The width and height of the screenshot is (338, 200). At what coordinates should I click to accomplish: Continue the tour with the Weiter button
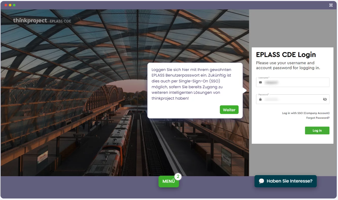coord(229,110)
